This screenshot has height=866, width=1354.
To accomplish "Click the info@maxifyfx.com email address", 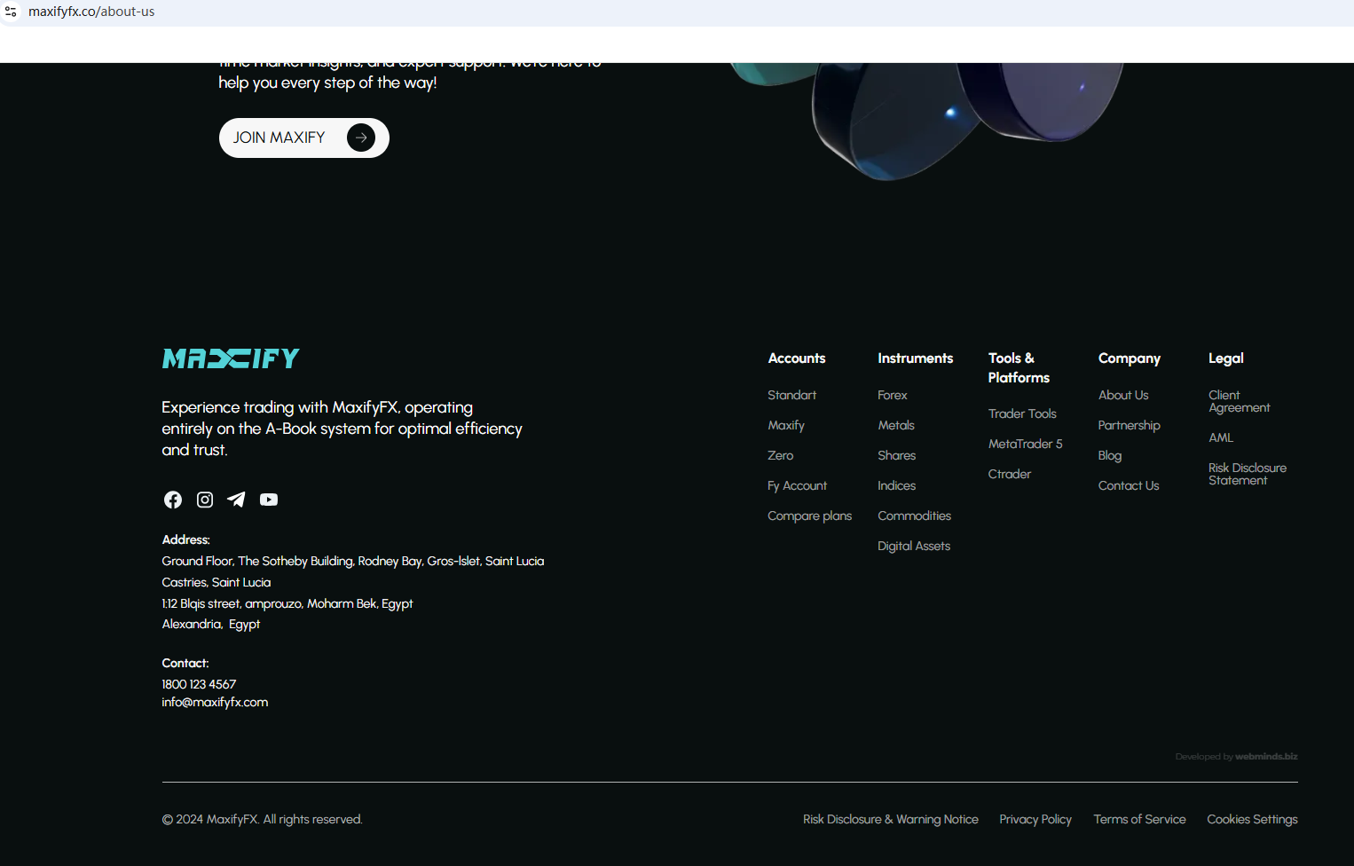I will point(215,702).
